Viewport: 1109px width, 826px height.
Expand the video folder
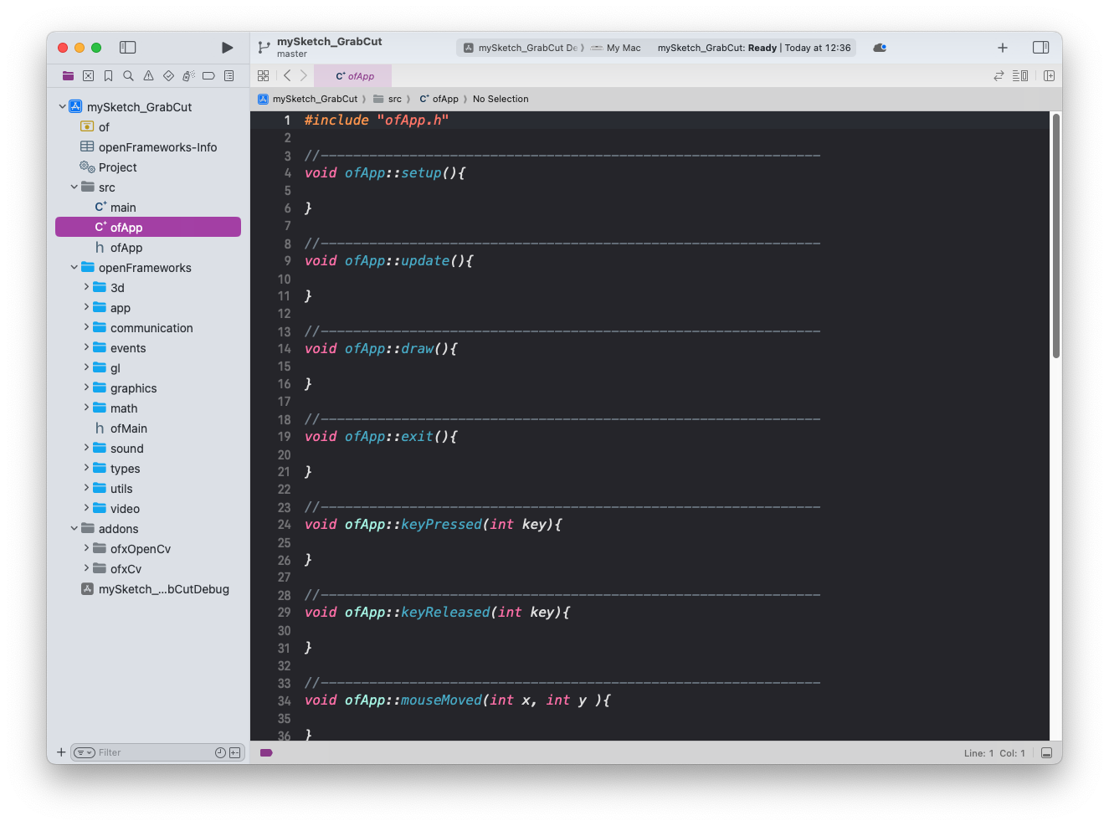(x=86, y=508)
